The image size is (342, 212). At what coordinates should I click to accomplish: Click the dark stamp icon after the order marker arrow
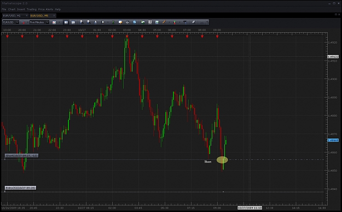185,22
